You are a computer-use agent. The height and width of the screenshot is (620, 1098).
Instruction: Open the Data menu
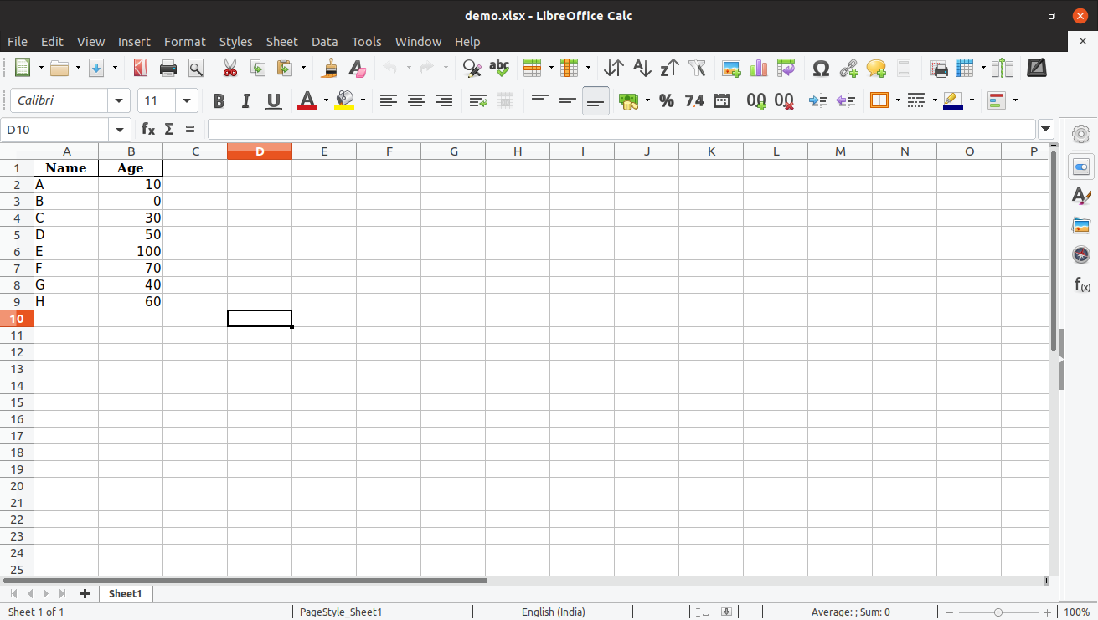(x=324, y=41)
